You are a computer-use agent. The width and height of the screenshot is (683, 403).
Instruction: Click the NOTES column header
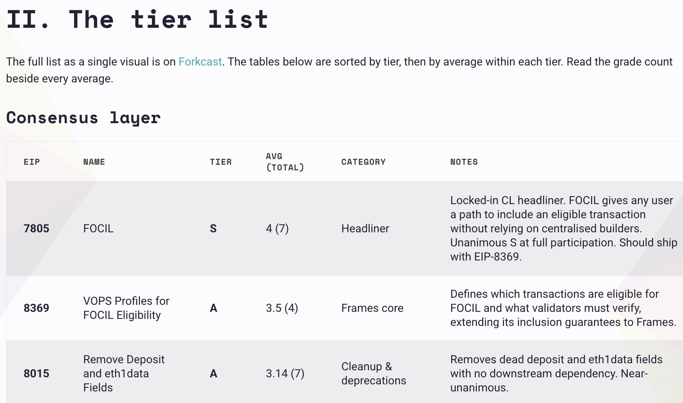pos(464,162)
